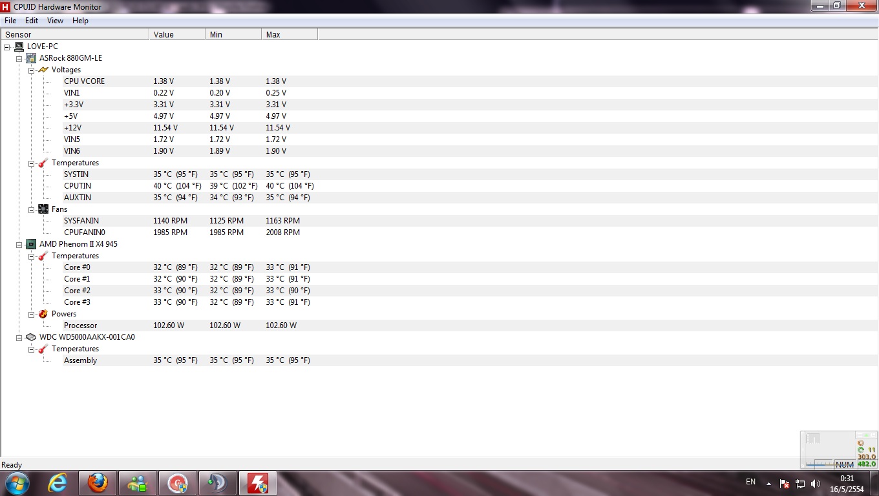879x496 pixels.
Task: Select the Assembly temperature row
Action: [x=439, y=360]
